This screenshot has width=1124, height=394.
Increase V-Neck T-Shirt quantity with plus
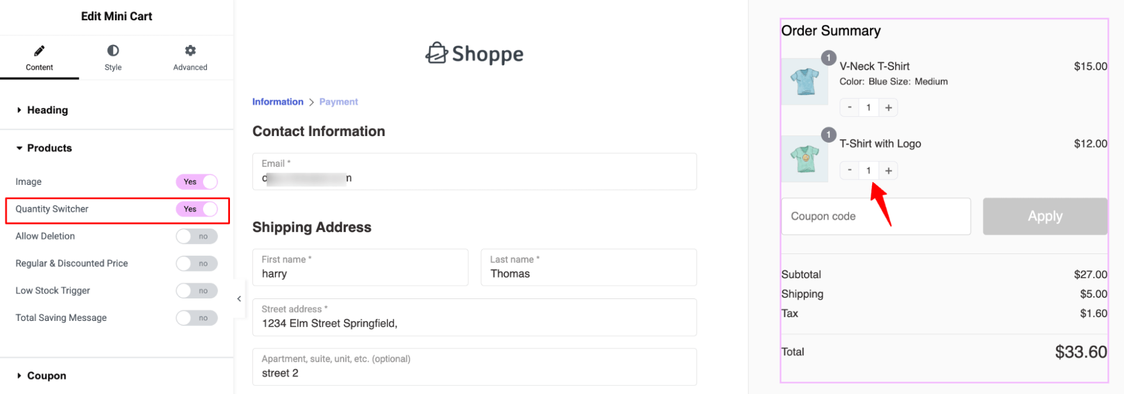pyautogui.click(x=888, y=107)
